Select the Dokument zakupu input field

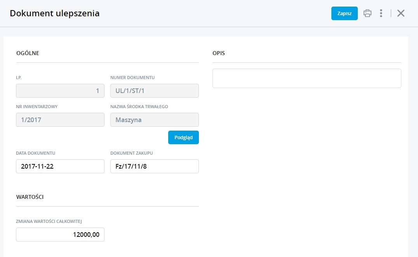coord(155,166)
